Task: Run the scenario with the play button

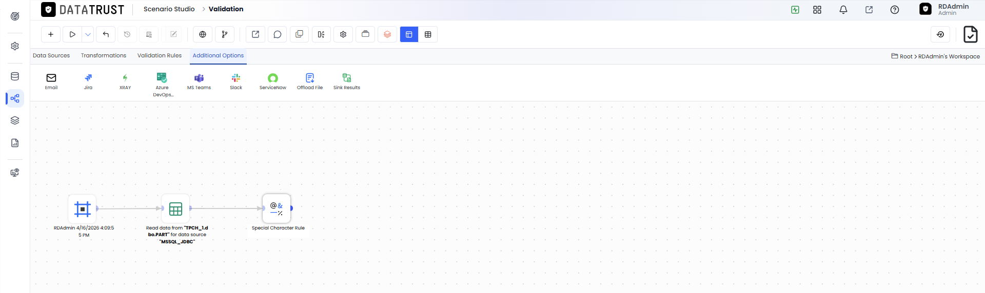Action: click(x=72, y=34)
